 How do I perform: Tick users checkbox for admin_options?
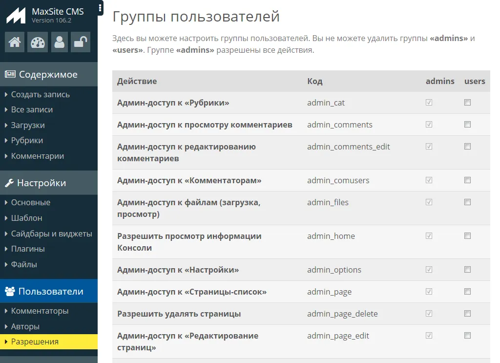tap(467, 270)
